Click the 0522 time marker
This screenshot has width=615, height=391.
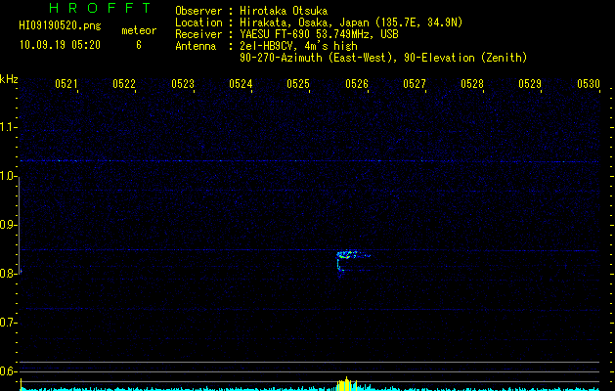pos(124,84)
